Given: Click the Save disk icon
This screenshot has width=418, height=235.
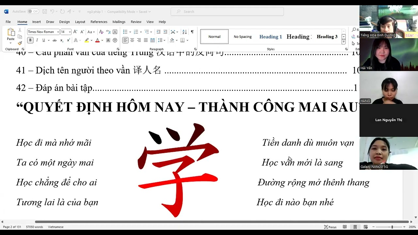Looking at the screenshot, I should click(x=45, y=11).
